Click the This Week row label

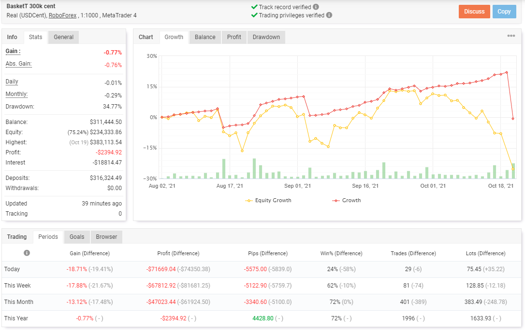pos(17,286)
